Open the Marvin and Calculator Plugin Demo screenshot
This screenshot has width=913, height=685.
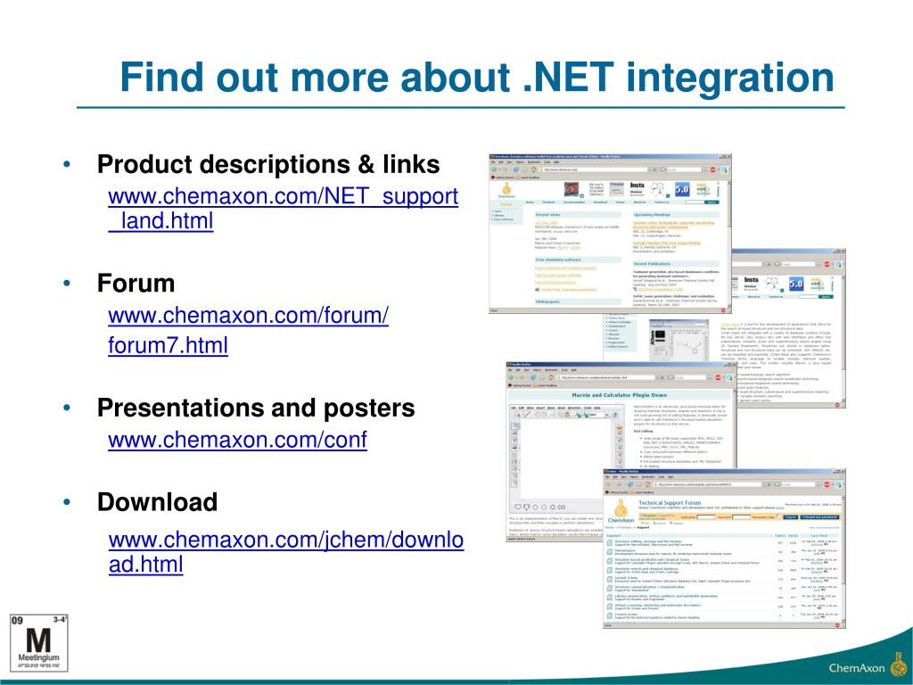click(621, 452)
